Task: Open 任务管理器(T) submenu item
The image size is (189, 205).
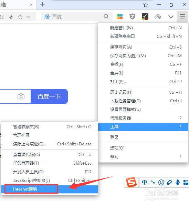Action: 49,163
